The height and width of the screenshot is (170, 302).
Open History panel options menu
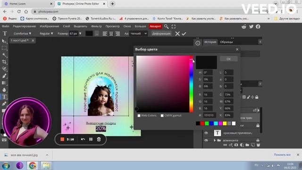click(x=260, y=42)
